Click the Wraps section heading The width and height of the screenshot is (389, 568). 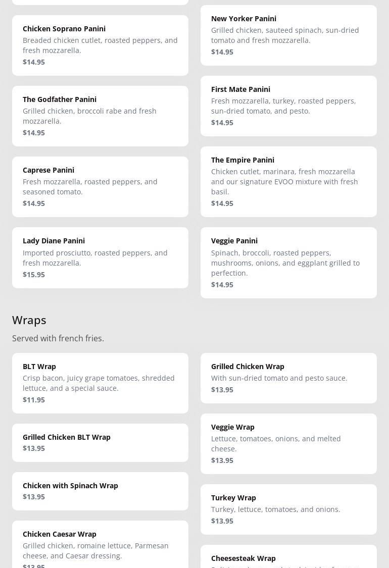(29, 320)
